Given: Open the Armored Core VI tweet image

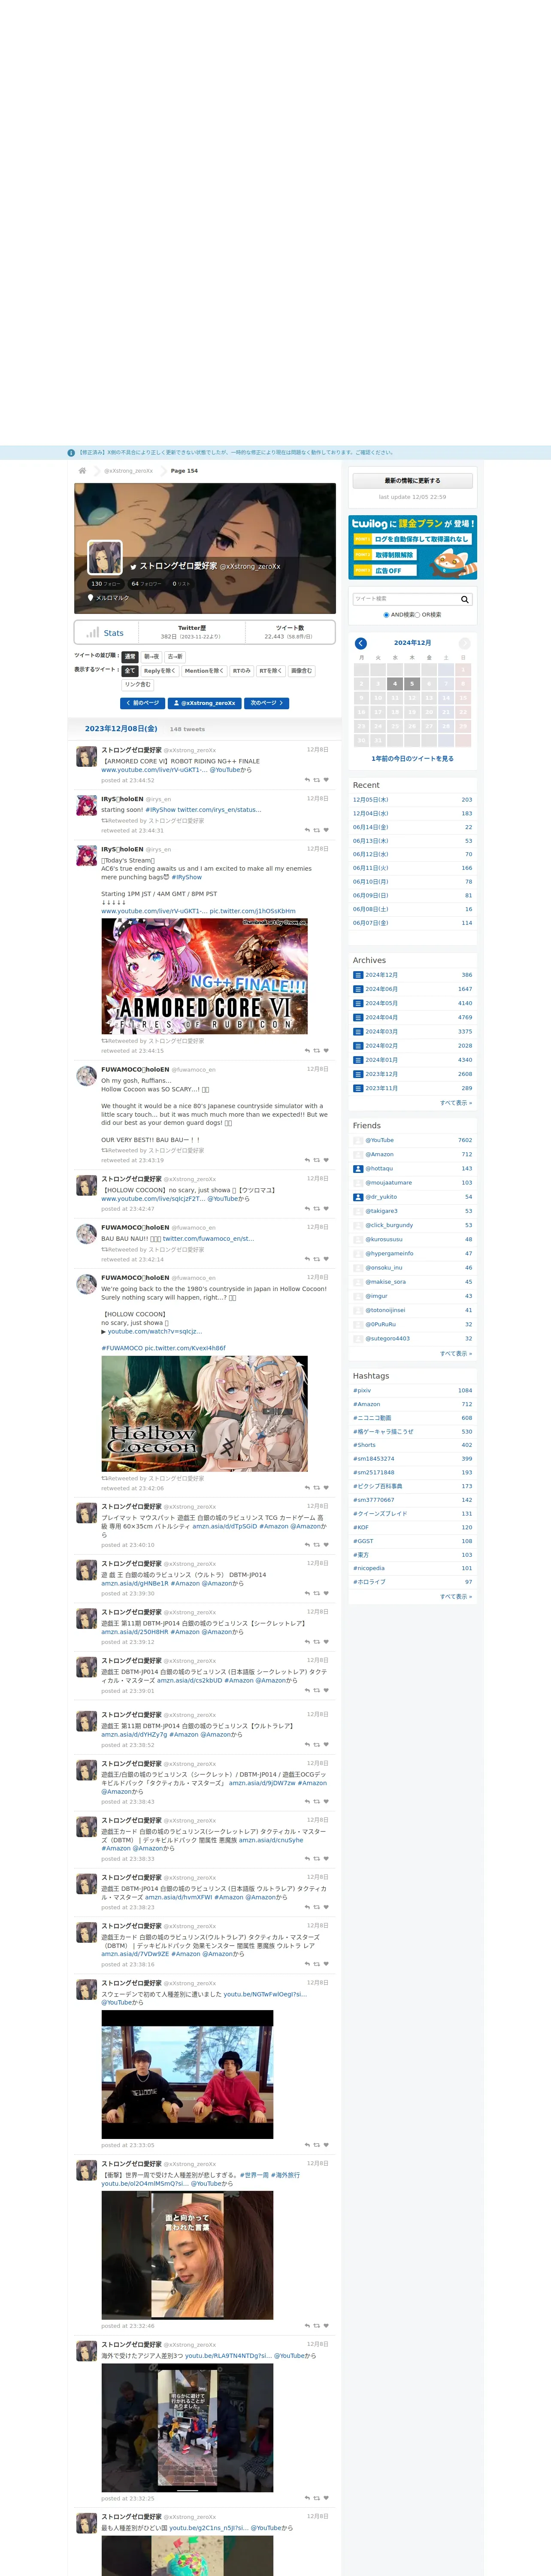Looking at the screenshot, I should [x=204, y=976].
